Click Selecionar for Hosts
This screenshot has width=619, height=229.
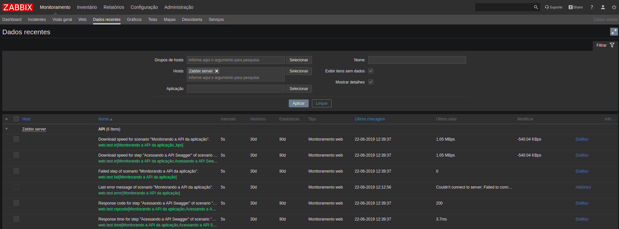click(299, 71)
